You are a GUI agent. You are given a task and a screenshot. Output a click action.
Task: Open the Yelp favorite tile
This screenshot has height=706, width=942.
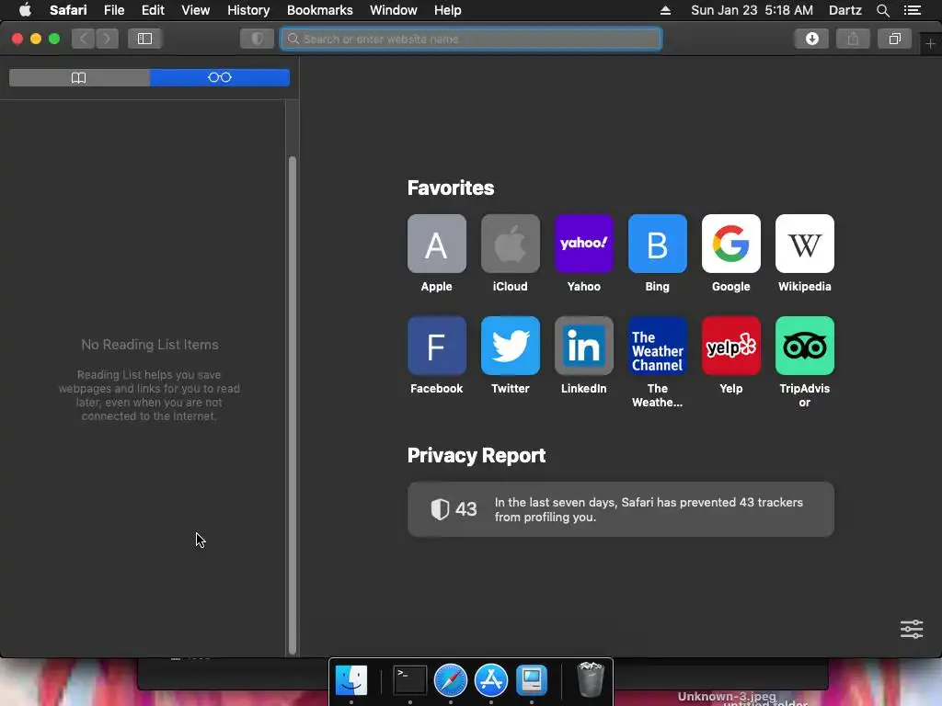coord(731,346)
